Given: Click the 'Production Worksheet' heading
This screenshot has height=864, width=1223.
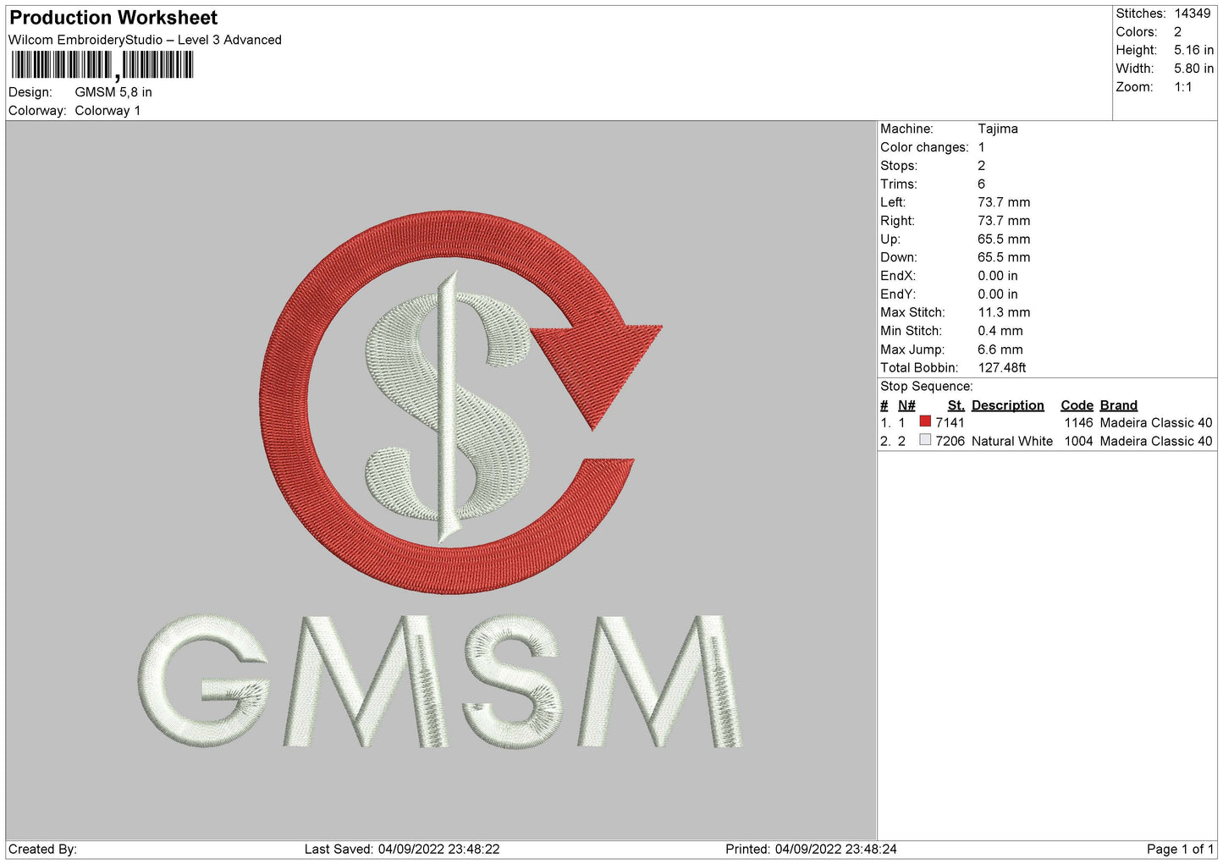Looking at the screenshot, I should (113, 18).
